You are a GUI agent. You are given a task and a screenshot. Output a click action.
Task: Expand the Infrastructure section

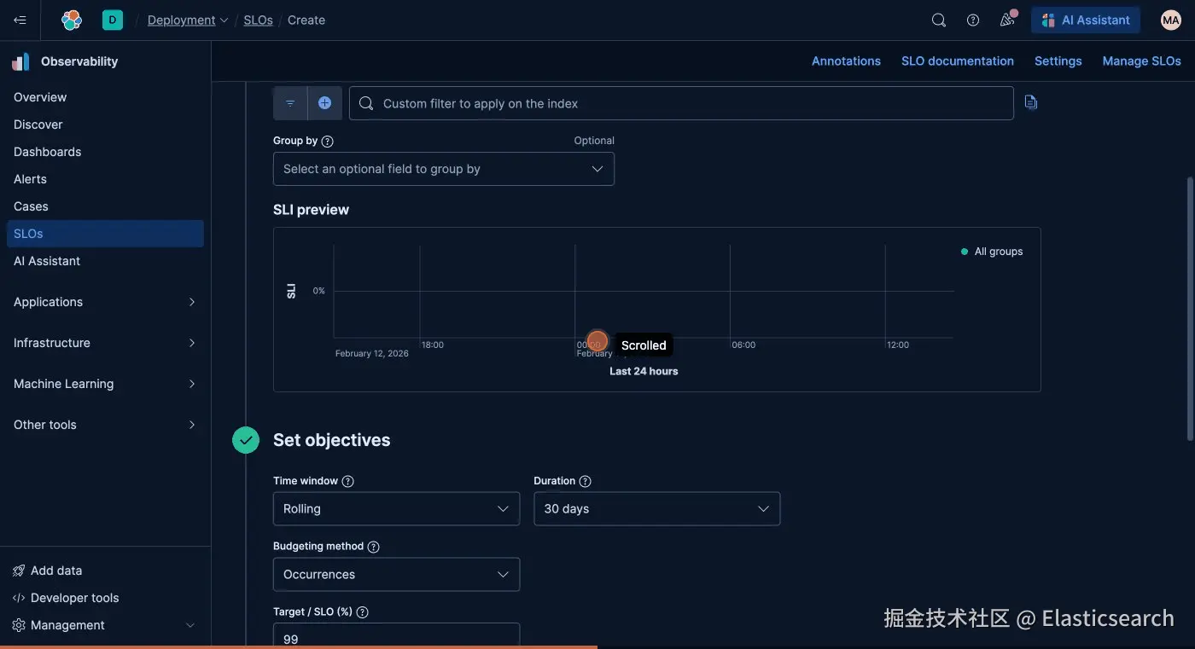point(105,343)
